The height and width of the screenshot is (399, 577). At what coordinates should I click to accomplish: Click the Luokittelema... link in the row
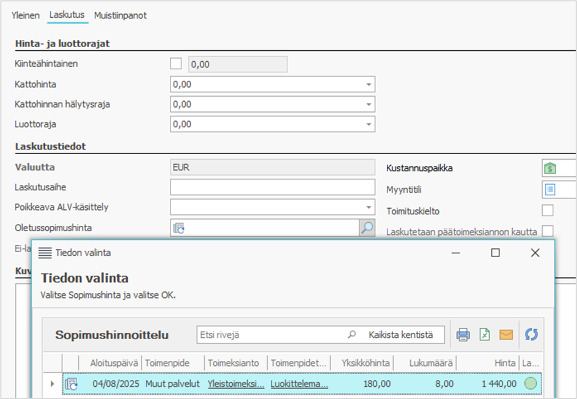299,384
